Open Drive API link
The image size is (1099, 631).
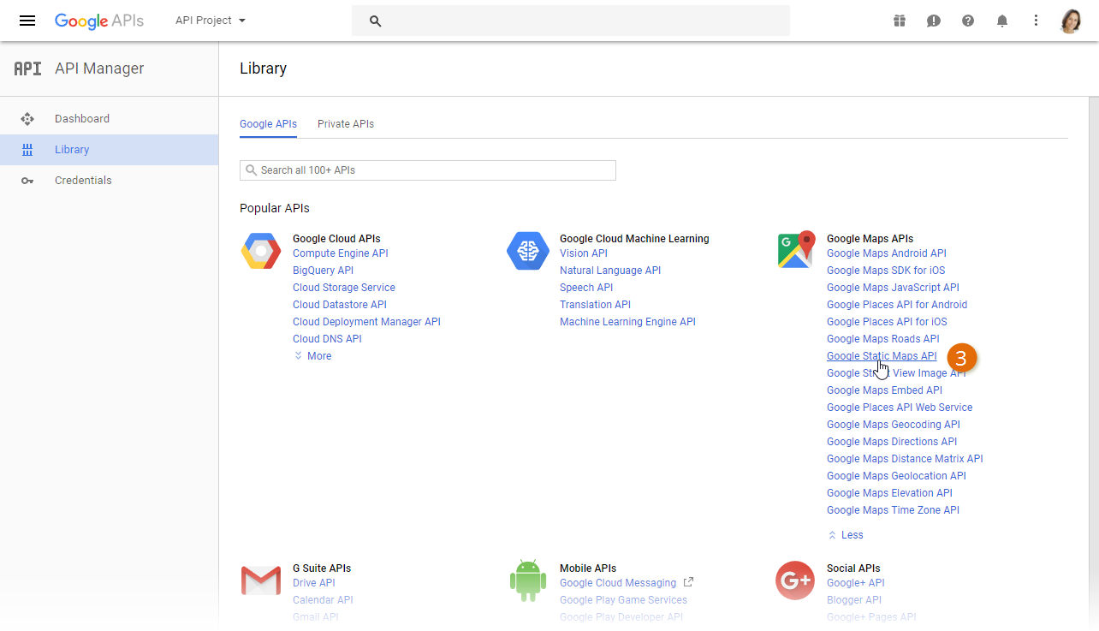coord(314,583)
